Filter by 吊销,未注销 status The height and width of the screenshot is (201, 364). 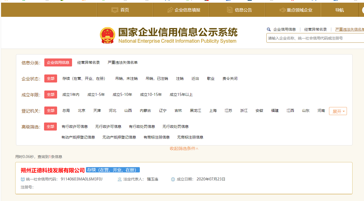coord(126,78)
